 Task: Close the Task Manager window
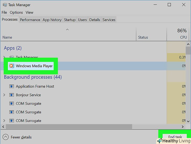[x=184, y=5]
